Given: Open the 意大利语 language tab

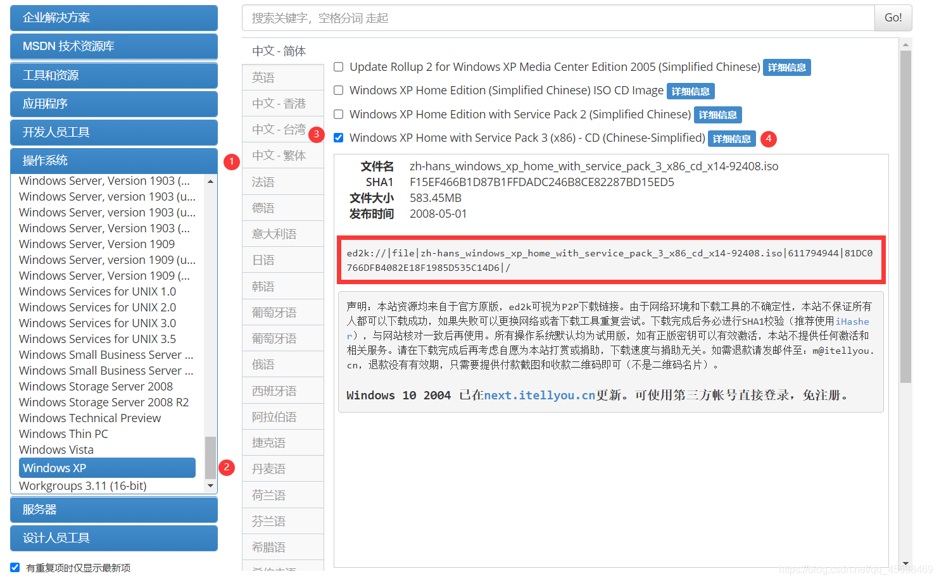Looking at the screenshot, I should (x=282, y=234).
